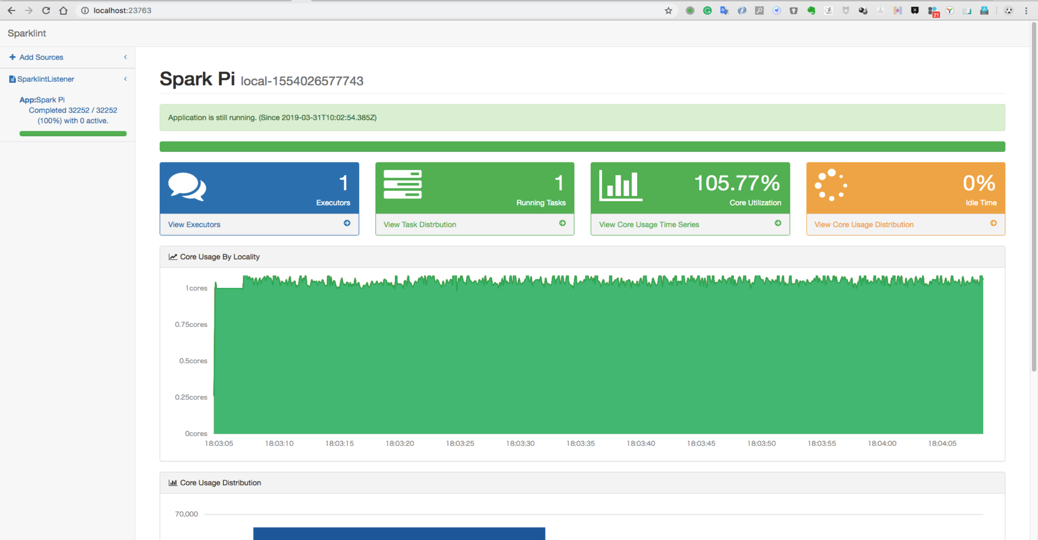
Task: Open the Chrome three-dot menu
Action: coord(1026,10)
